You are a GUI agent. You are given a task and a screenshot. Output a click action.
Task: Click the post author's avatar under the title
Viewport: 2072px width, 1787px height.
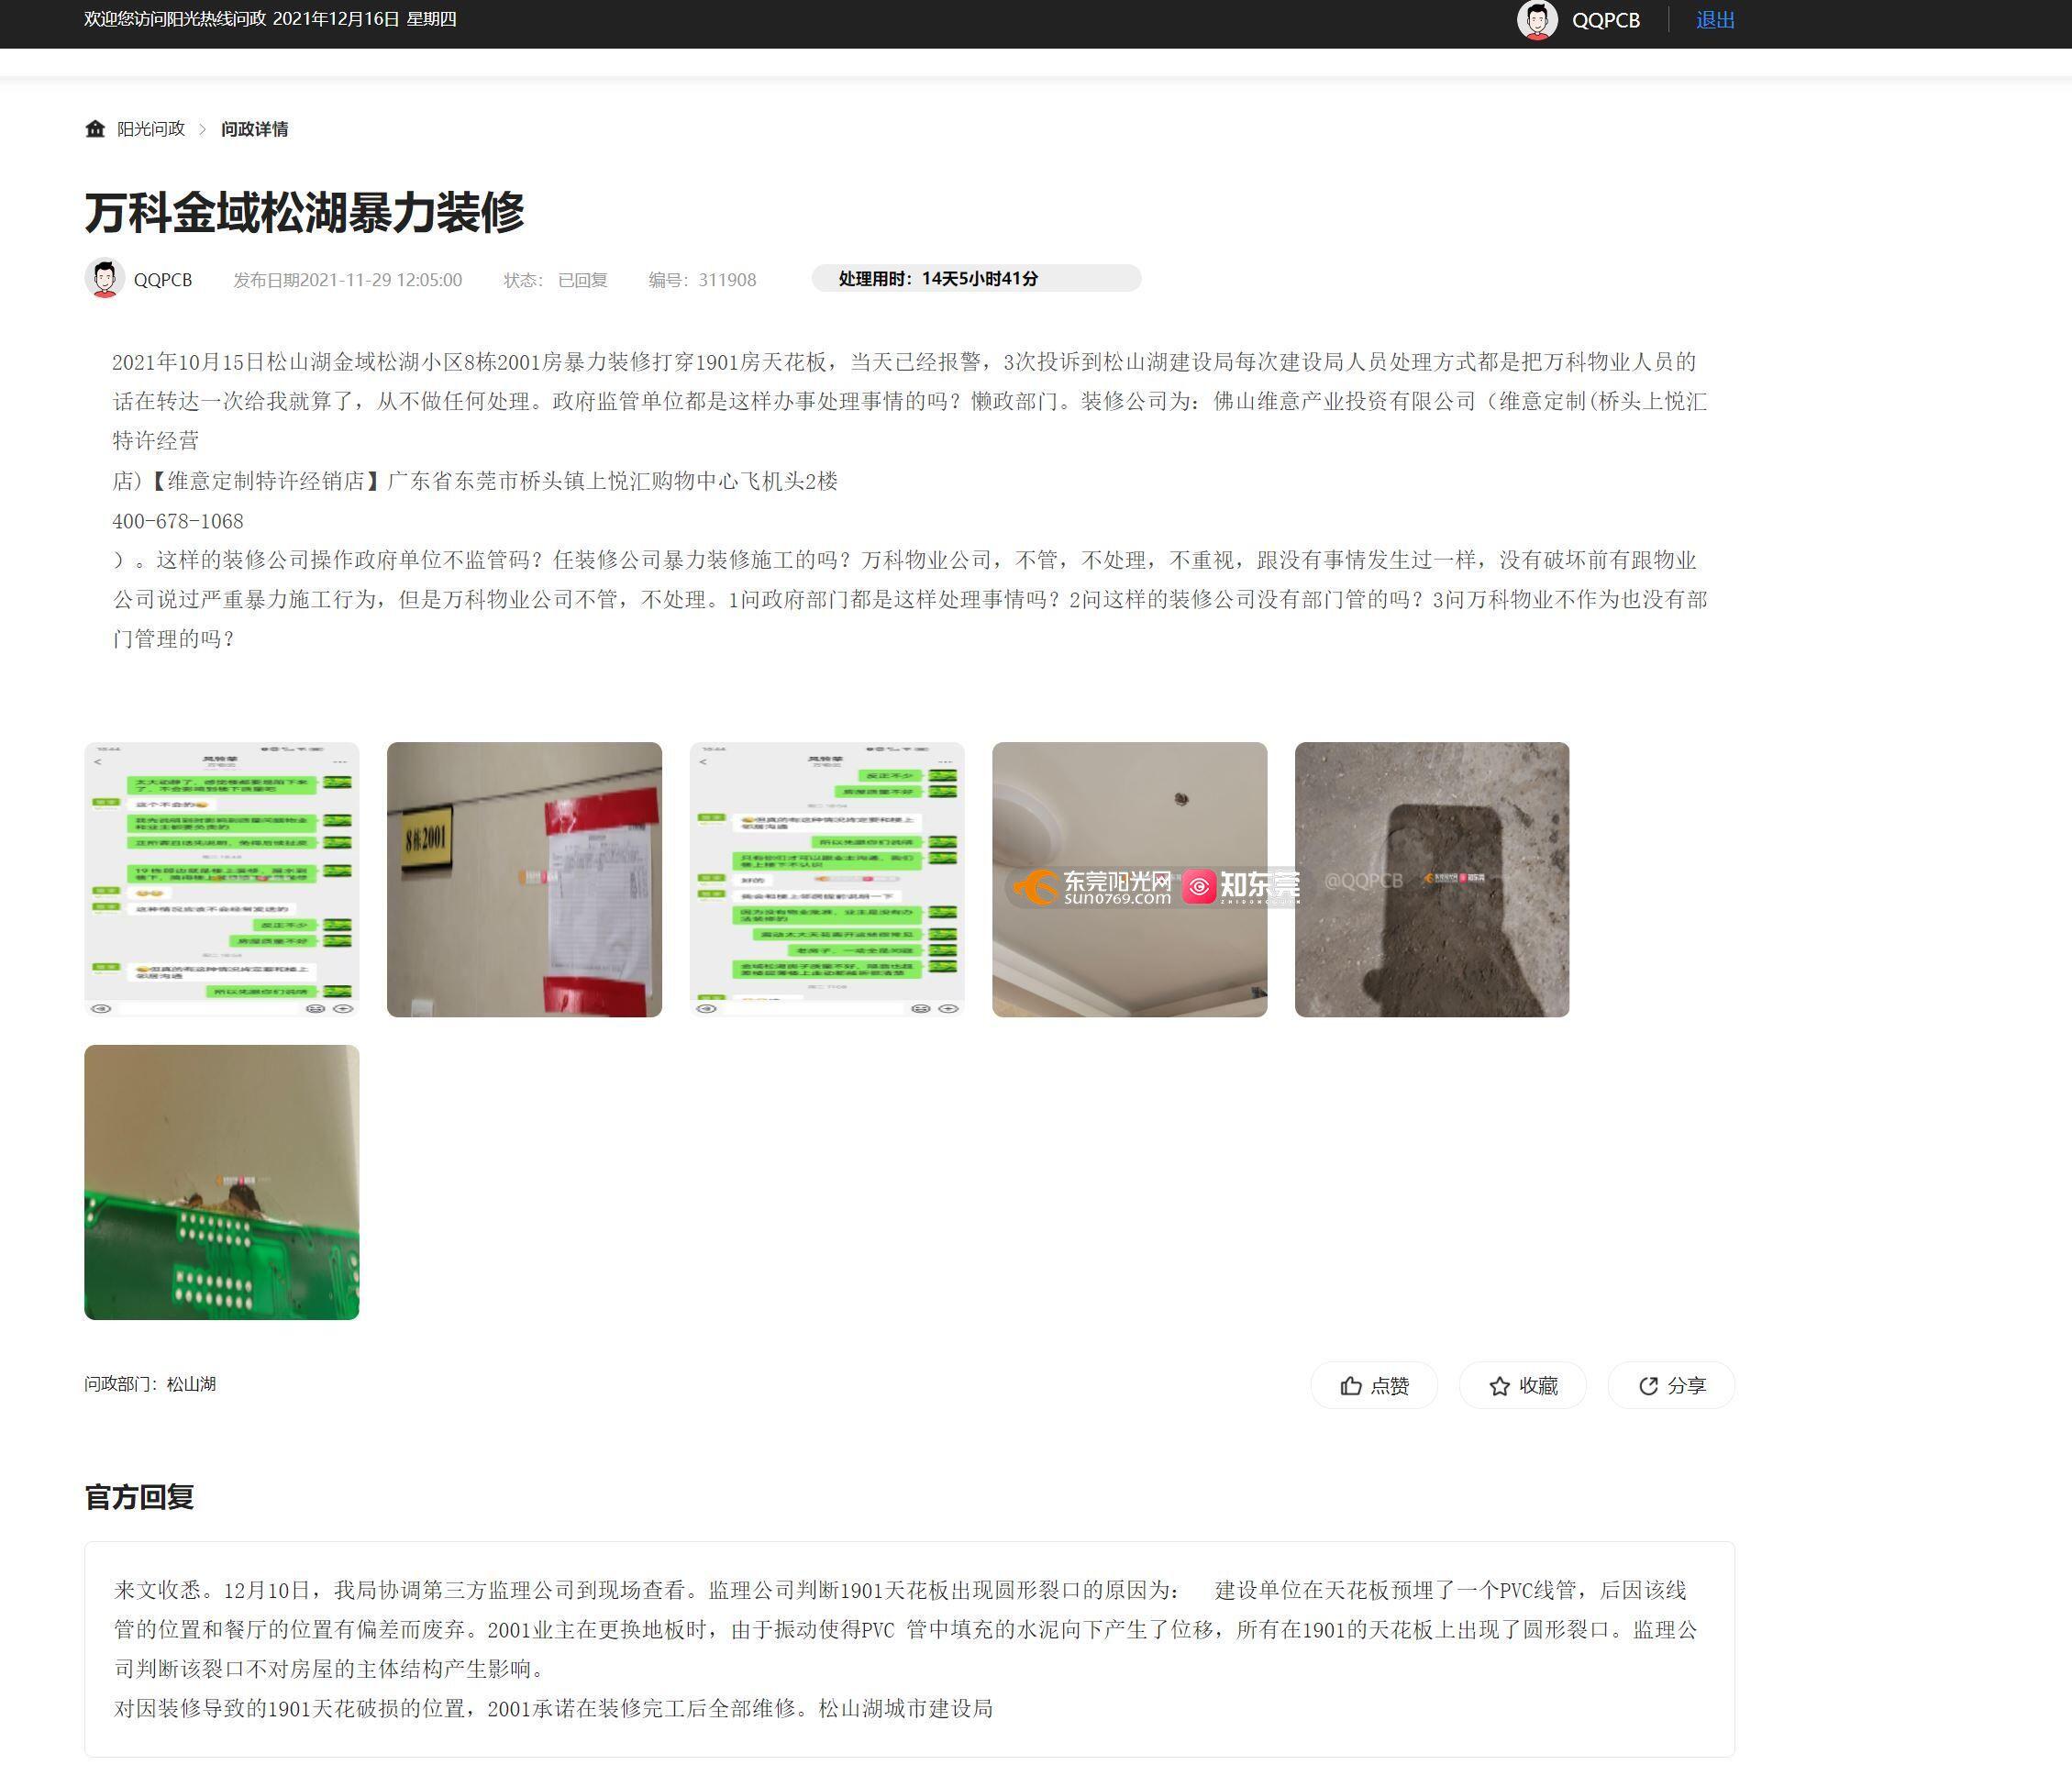click(x=104, y=279)
